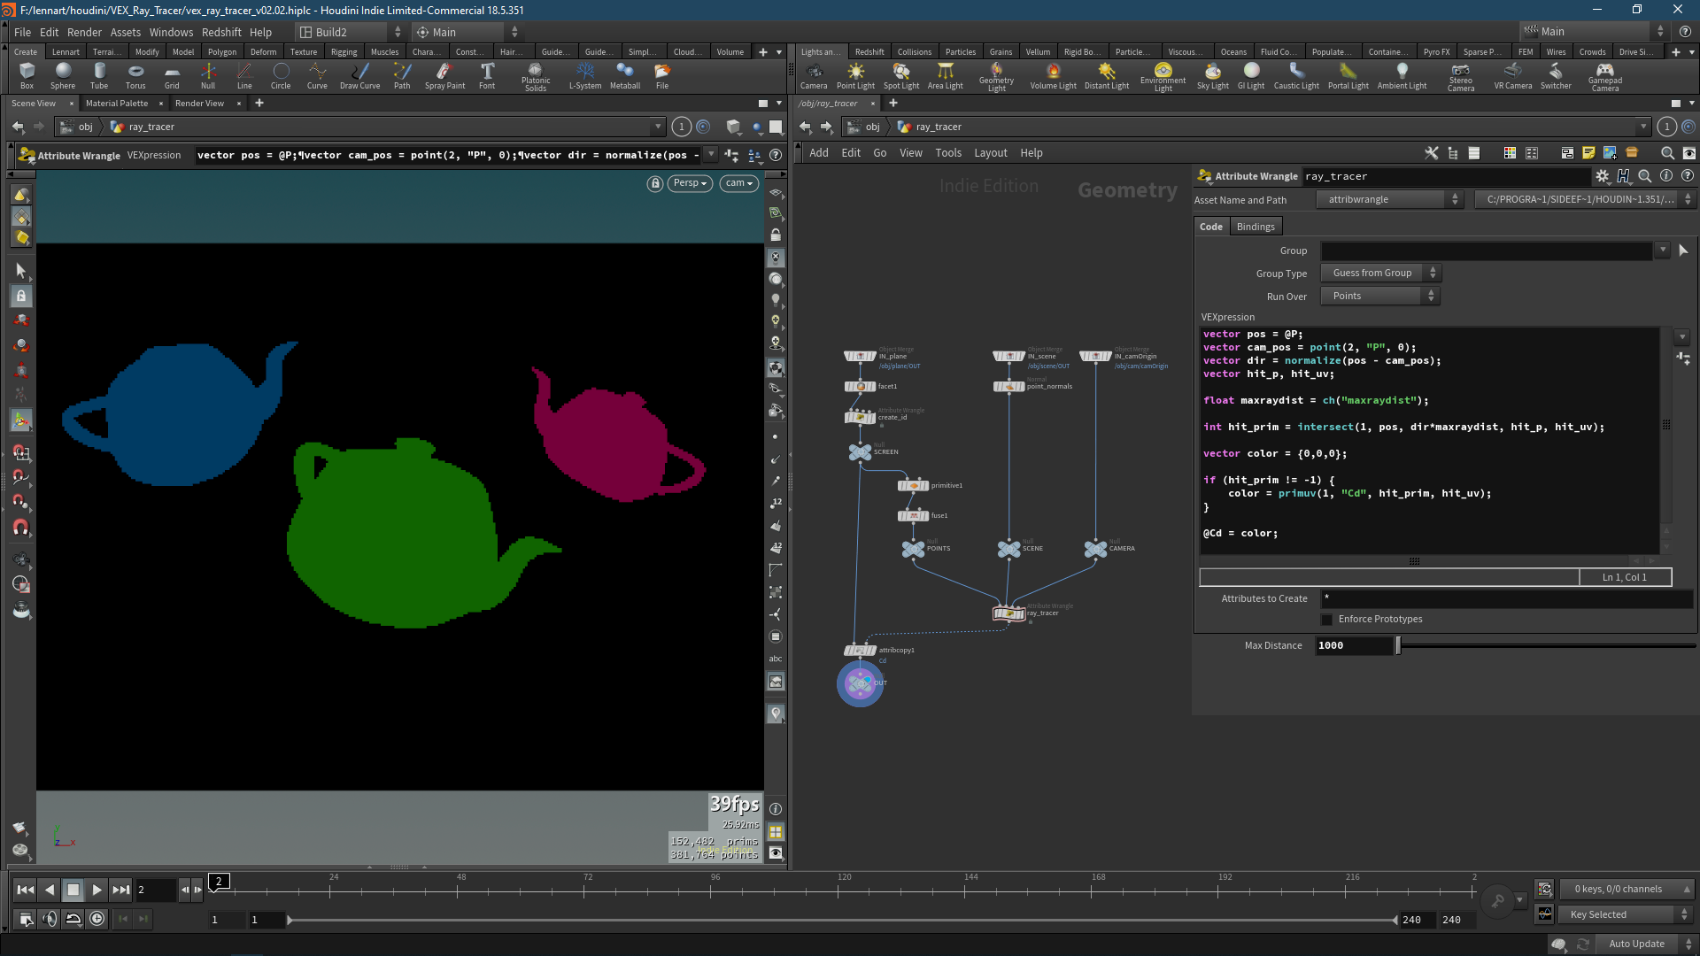1700x956 pixels.
Task: Toggle the network editor pin number button
Action: click(1666, 127)
